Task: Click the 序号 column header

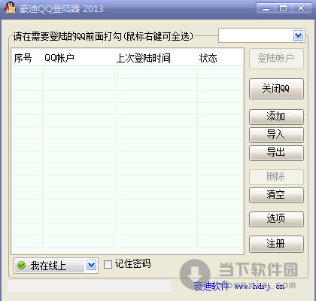Action: (27, 58)
